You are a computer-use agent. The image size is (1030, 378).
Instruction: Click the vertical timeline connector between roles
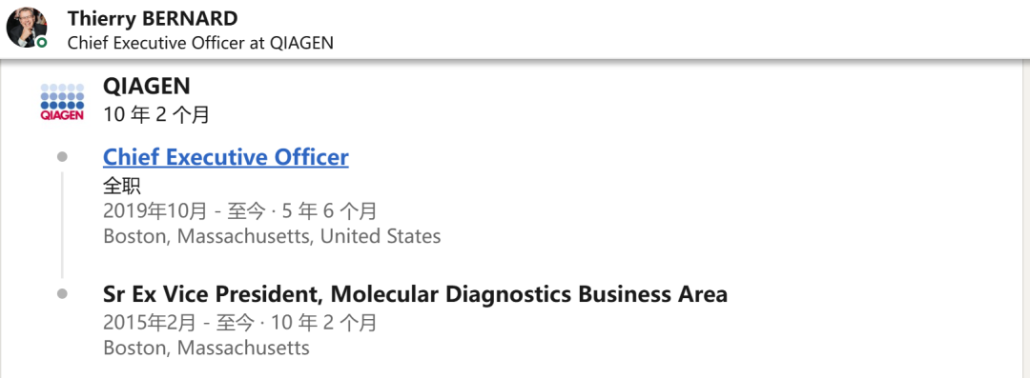coord(62,225)
